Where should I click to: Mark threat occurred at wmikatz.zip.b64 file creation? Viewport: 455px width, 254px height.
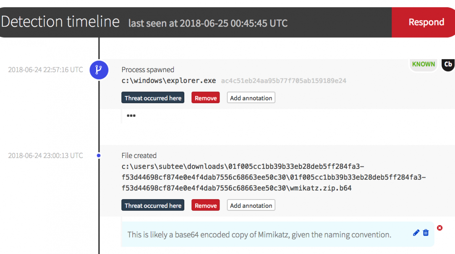click(x=153, y=205)
